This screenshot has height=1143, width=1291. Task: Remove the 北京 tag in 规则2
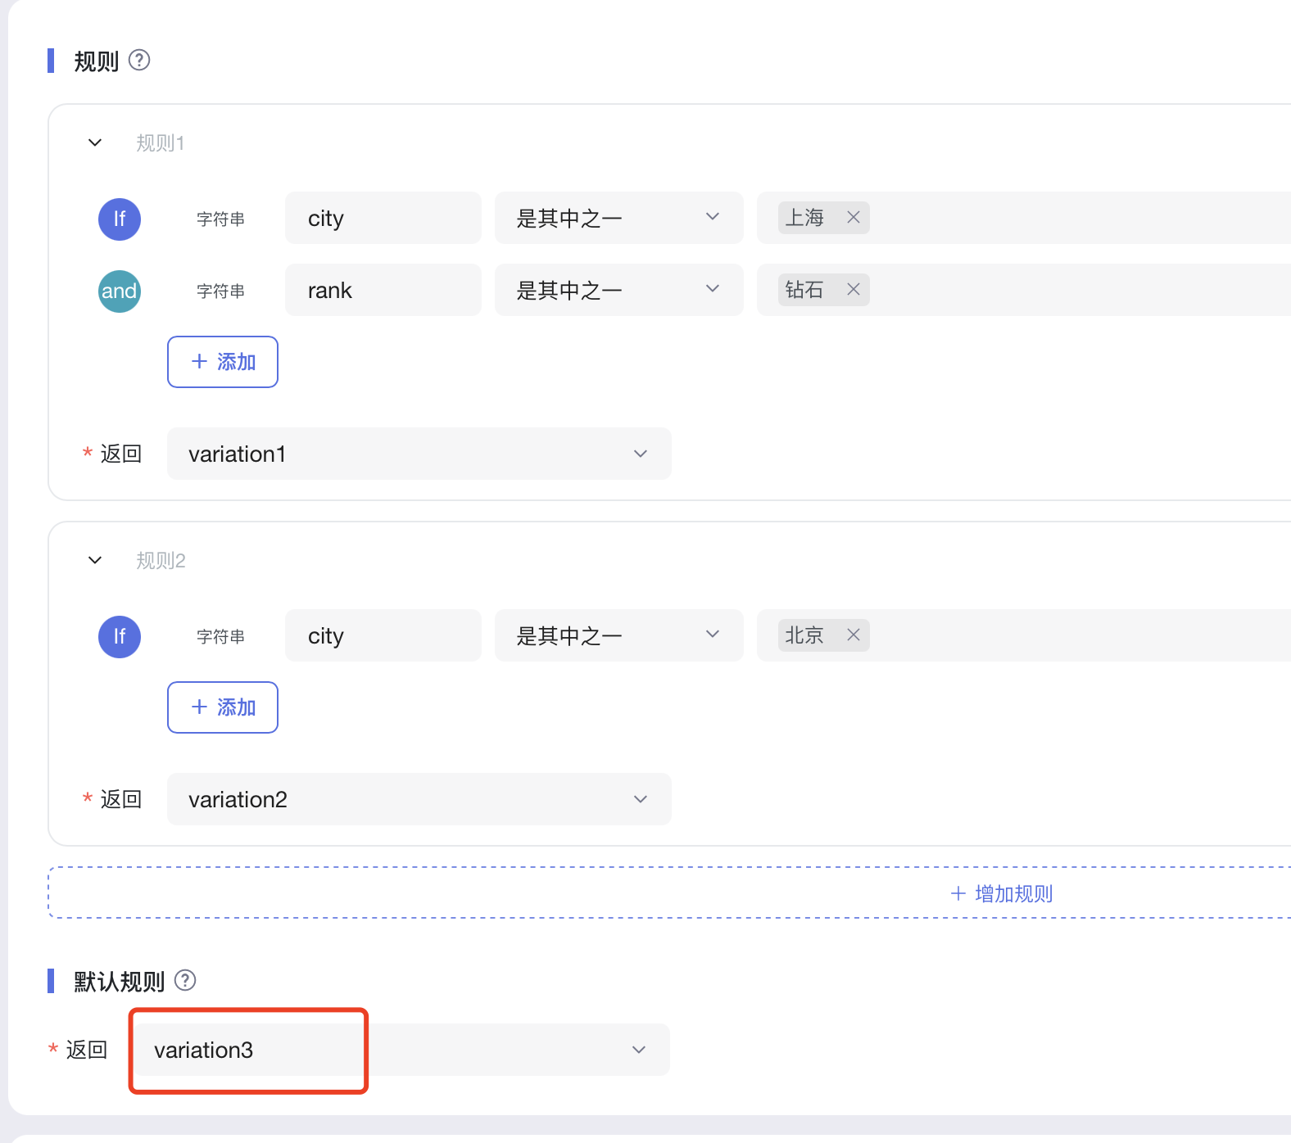[853, 635]
